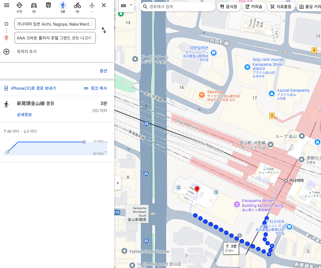Open 상세정보 route details
The width and height of the screenshot is (321, 268).
pyautogui.click(x=24, y=115)
